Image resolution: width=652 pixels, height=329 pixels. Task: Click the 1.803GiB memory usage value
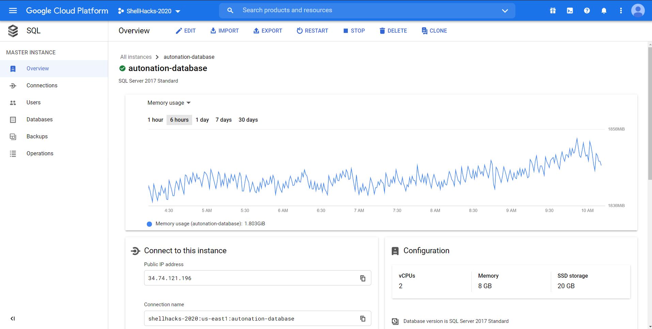click(x=255, y=224)
